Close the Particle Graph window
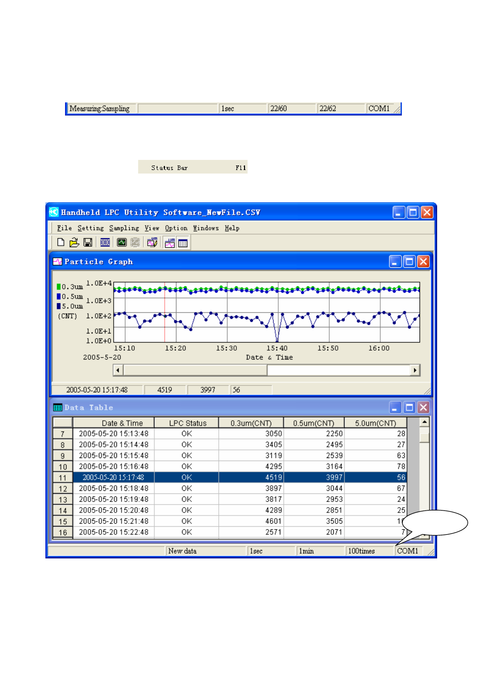Image resolution: width=481 pixels, height=681 pixels. point(423,261)
